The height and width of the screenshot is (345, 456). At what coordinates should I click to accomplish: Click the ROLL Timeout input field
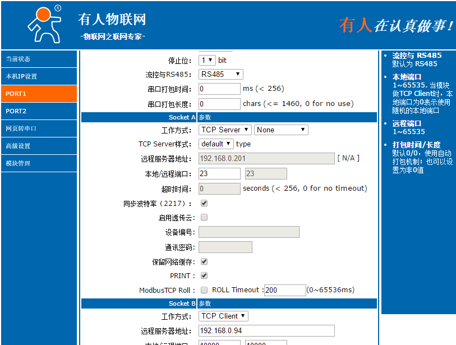point(284,290)
